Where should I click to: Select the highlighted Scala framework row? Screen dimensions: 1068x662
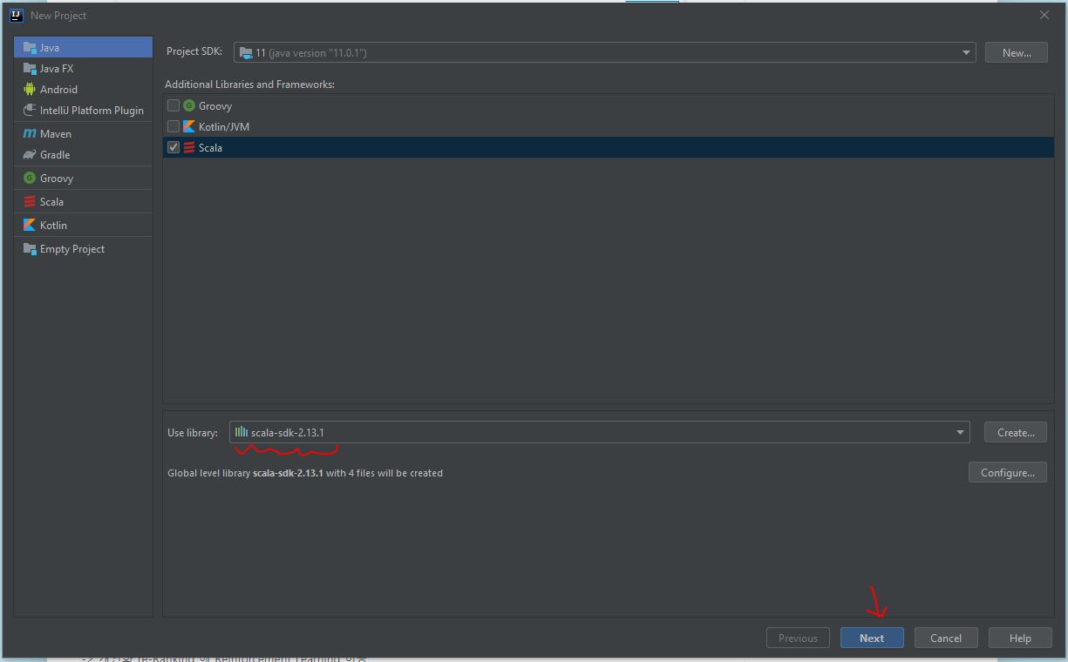click(609, 148)
